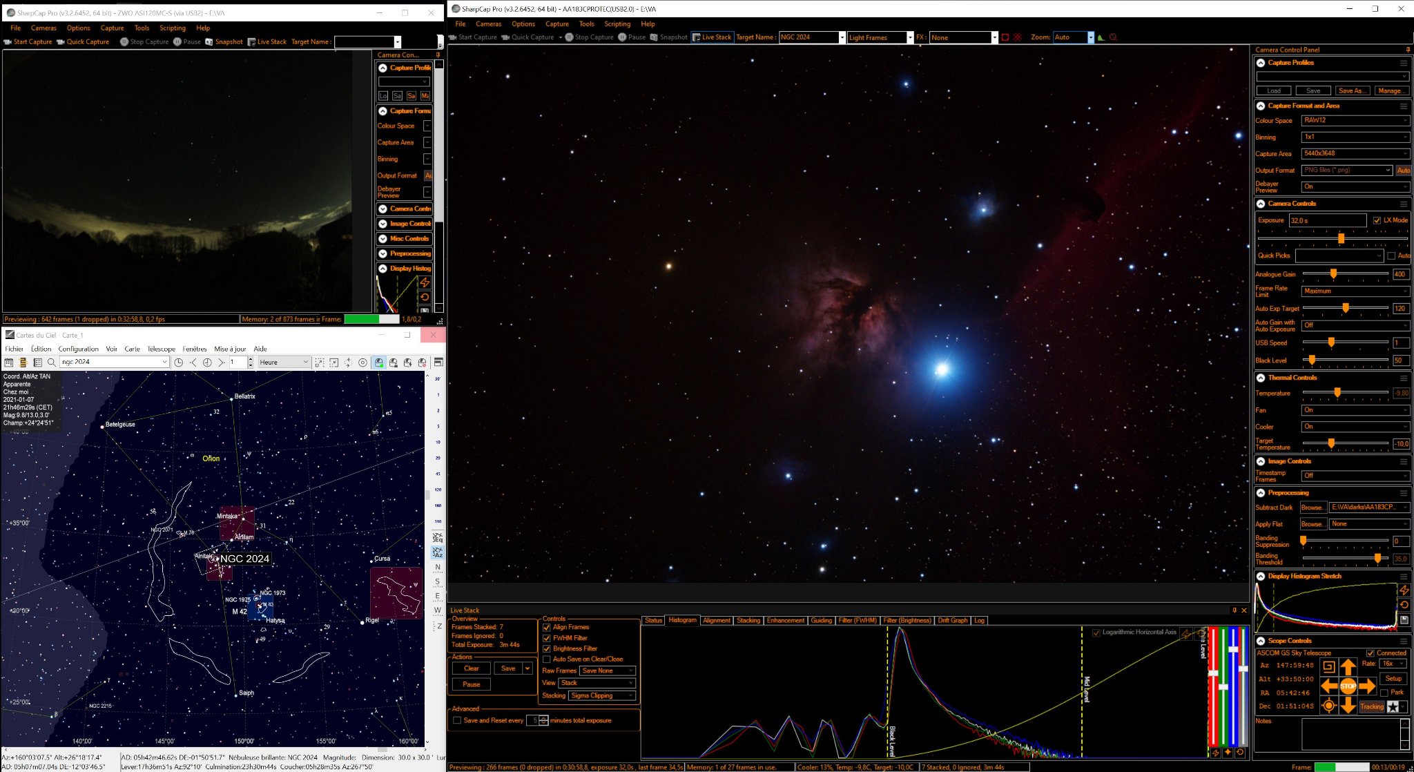Viewport: 1414px width, 772px height.
Task: Enable Save and Reset every checkbox
Action: (456, 720)
